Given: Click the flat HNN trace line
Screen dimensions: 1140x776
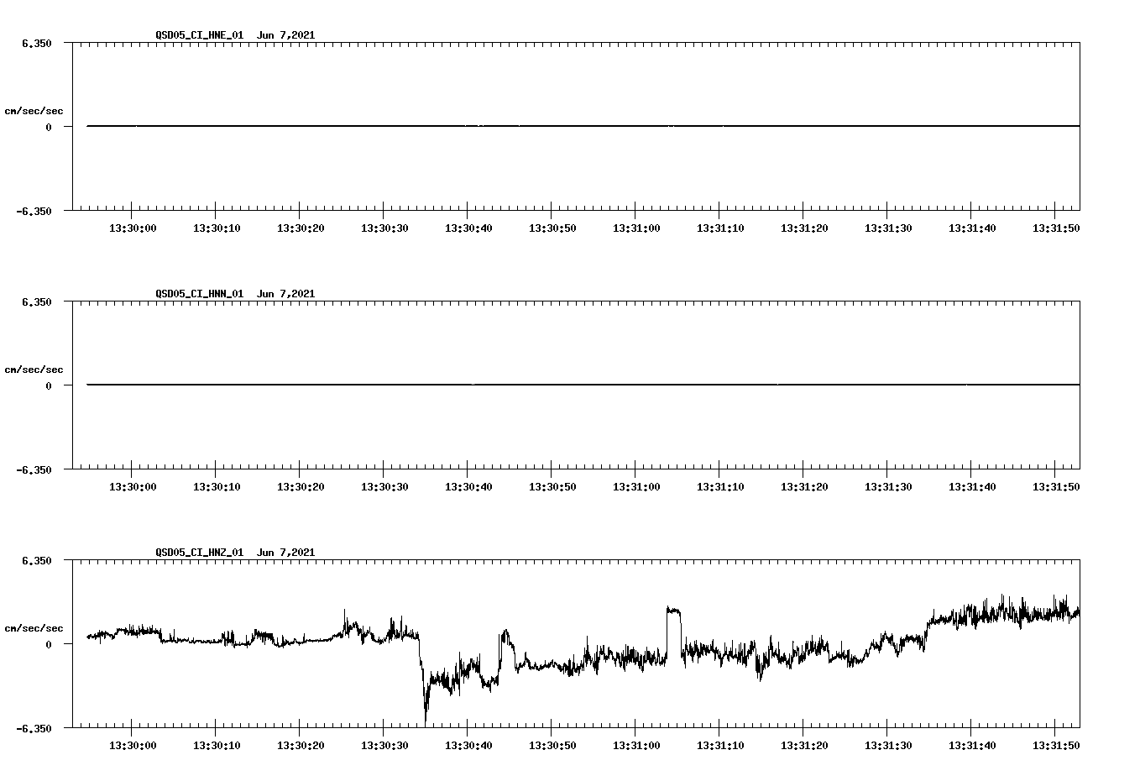Looking at the screenshot, I should click(583, 385).
